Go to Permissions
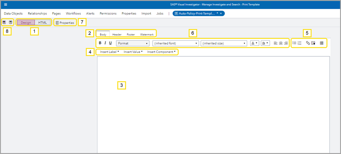The image size is (341, 154). [108, 13]
